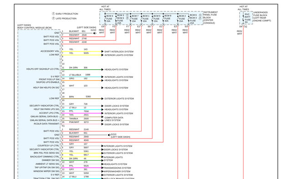Click the HDLP SW HDLPS ON SIG label

46,87
